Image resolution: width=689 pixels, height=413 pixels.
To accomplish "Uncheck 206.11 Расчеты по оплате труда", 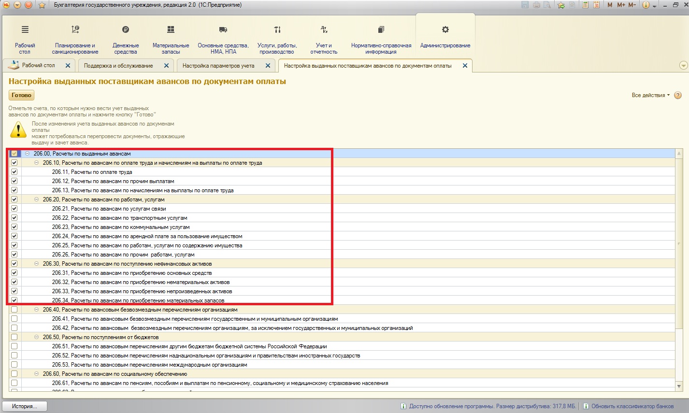I will click(x=14, y=172).
